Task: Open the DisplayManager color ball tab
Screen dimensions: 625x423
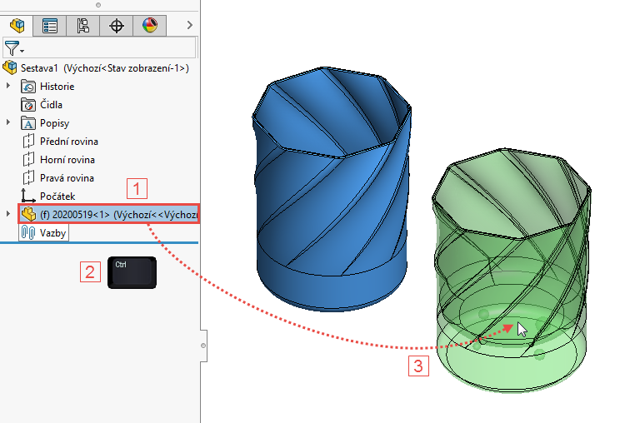Action: tap(150, 26)
